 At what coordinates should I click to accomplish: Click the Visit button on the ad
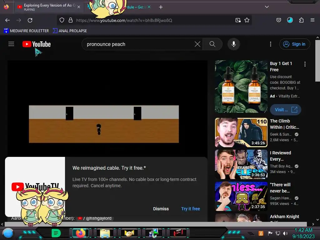[x=286, y=110]
